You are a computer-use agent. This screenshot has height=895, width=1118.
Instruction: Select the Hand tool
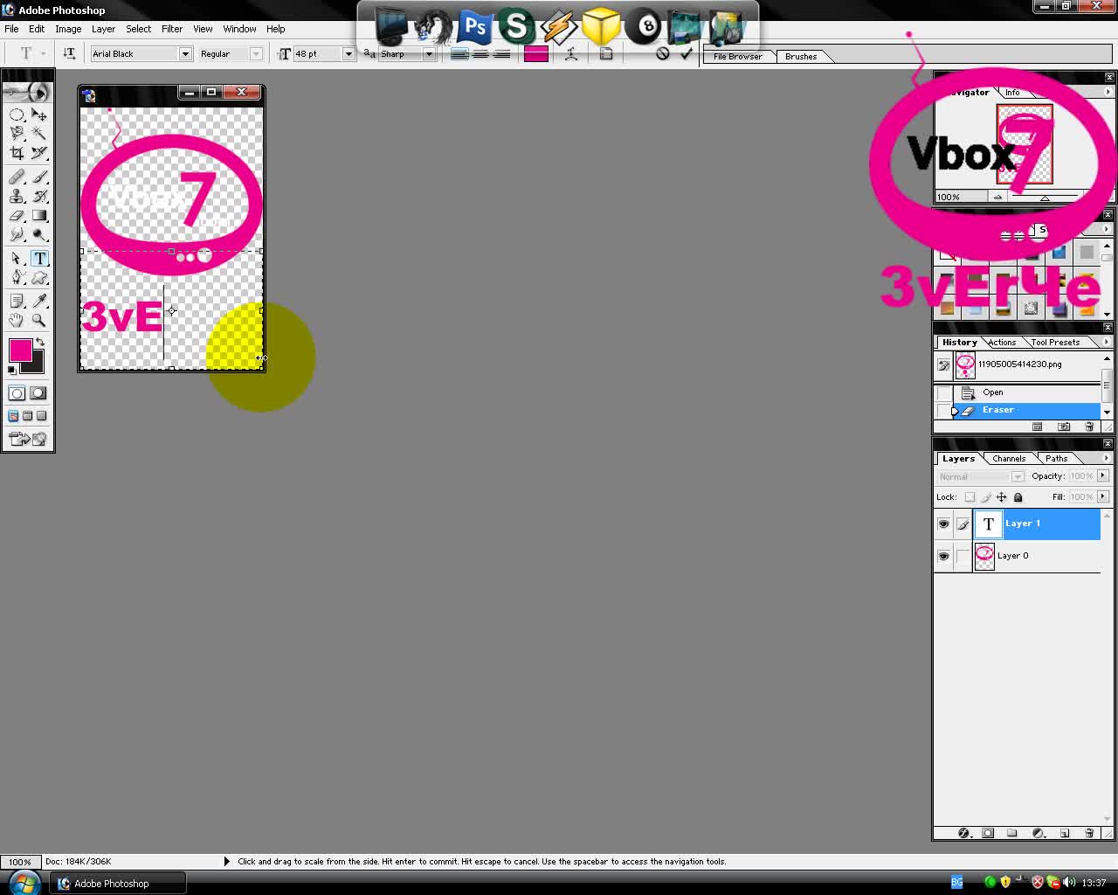(17, 320)
